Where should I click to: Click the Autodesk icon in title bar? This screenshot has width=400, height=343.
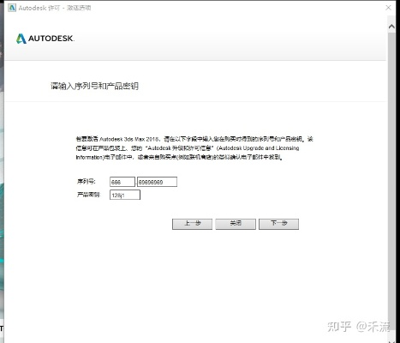pos(12,8)
